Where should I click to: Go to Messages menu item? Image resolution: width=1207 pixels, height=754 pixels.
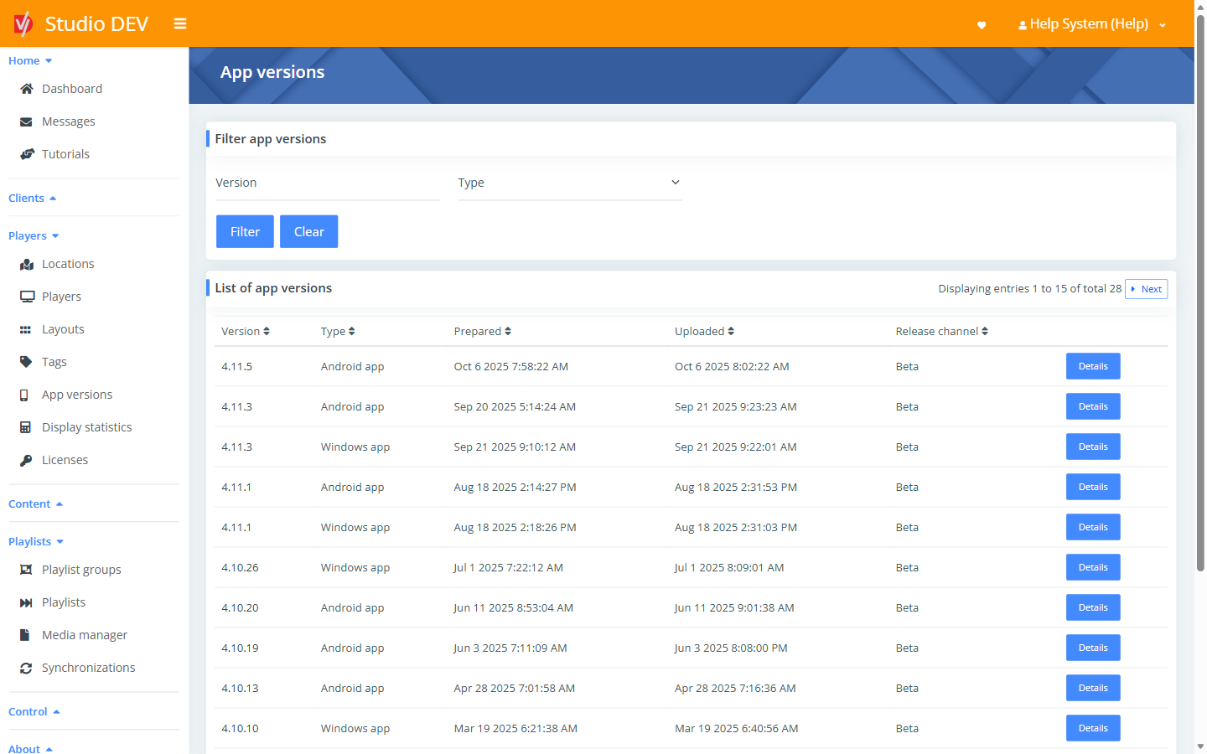click(x=69, y=121)
